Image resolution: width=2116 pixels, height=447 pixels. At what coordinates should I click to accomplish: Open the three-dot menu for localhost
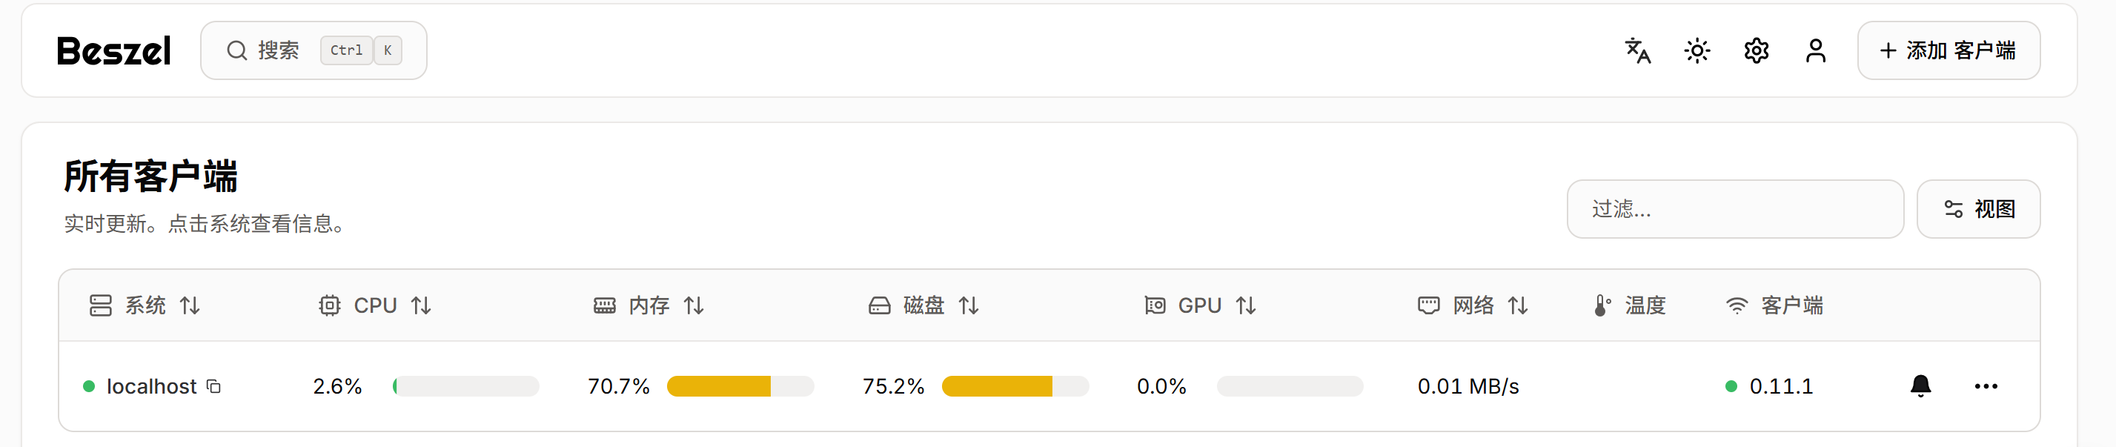click(x=1986, y=386)
